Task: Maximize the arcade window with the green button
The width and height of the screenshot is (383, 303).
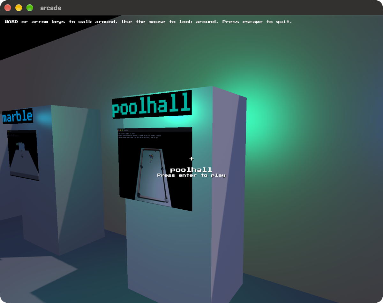Action: (30, 8)
